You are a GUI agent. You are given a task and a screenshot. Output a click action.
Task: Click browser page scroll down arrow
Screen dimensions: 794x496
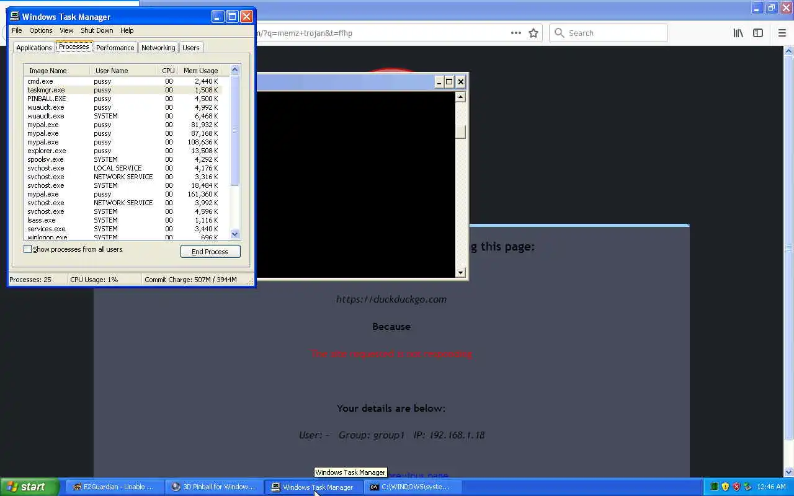[789, 472]
